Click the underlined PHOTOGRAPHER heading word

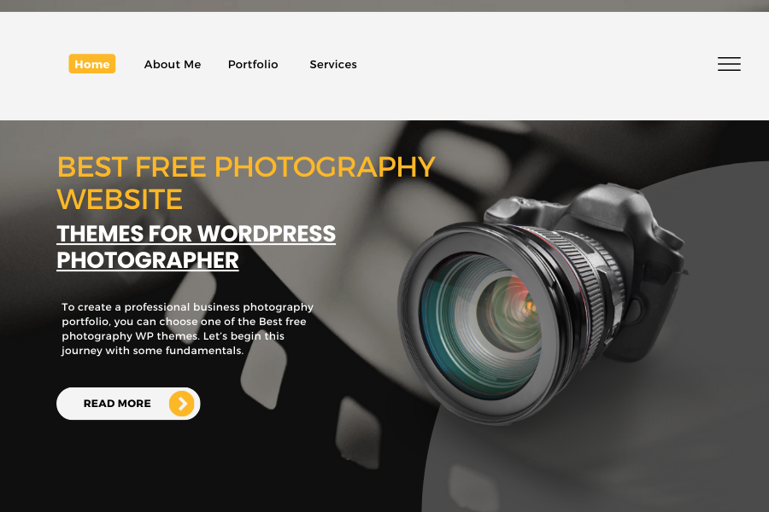point(148,260)
